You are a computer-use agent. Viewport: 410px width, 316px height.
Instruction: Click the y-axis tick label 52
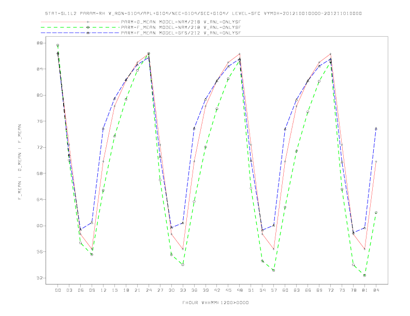click(x=39, y=278)
